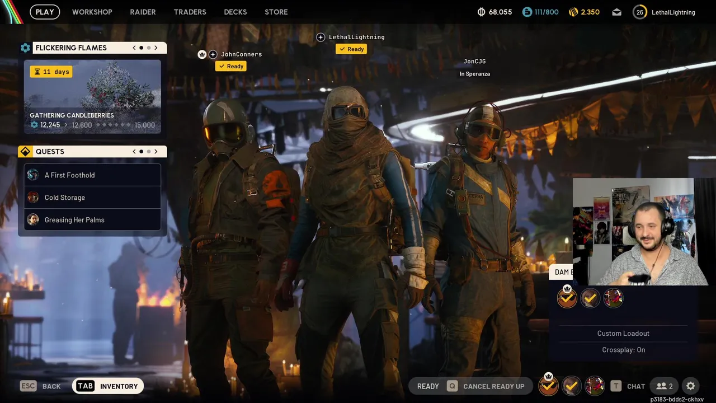The height and width of the screenshot is (403, 716).
Task: Click the hourglass 11 days timer badge
Action: click(51, 72)
